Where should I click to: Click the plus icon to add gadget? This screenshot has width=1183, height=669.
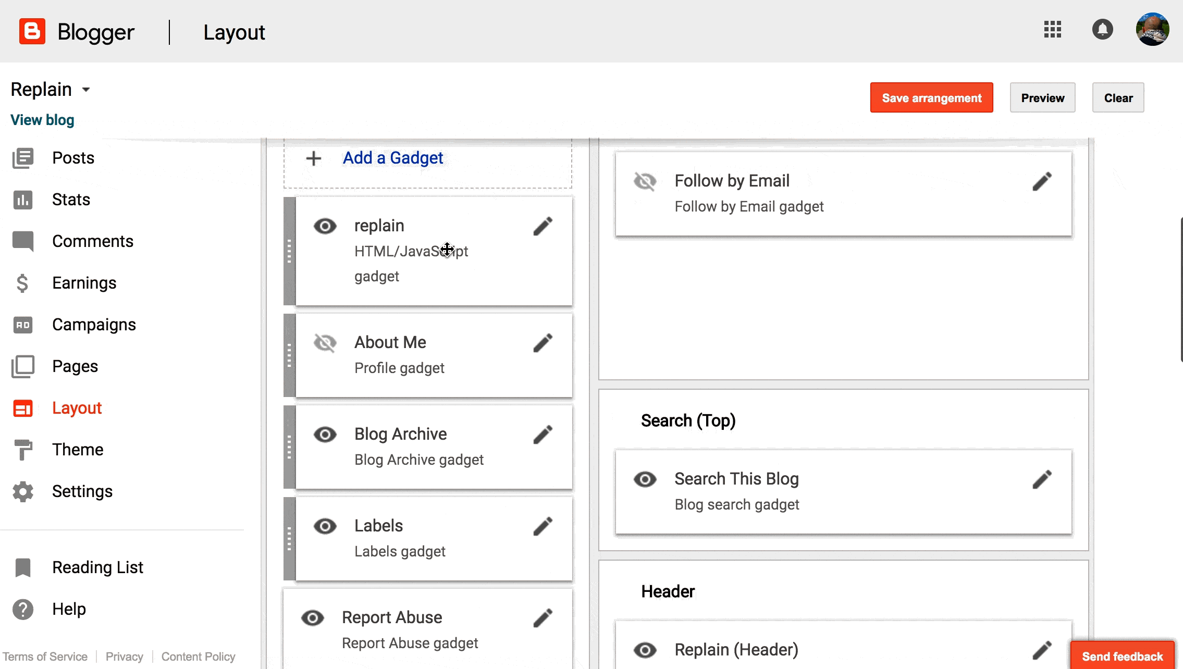click(x=313, y=158)
